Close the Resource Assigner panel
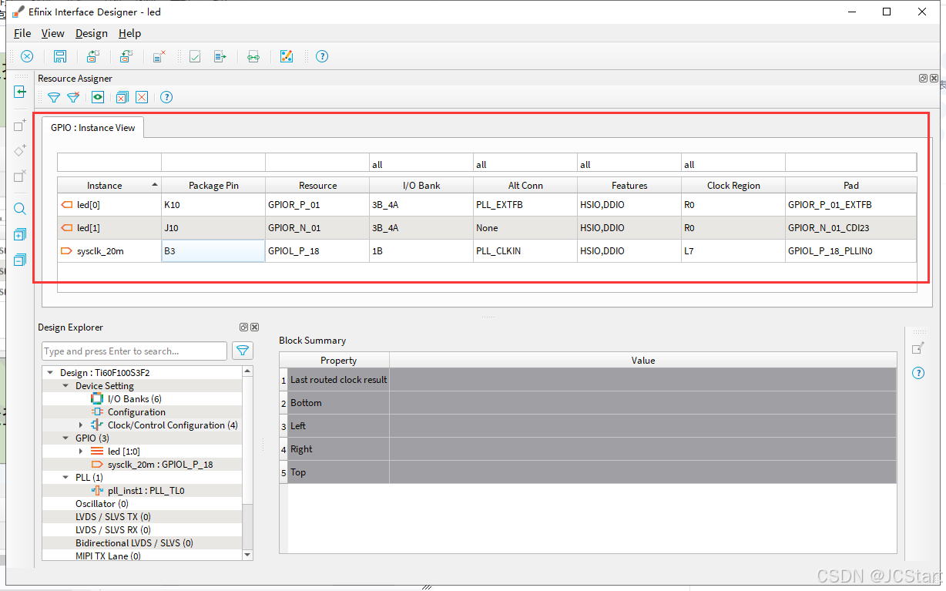Image resolution: width=946 pixels, height=591 pixels. 934,79
